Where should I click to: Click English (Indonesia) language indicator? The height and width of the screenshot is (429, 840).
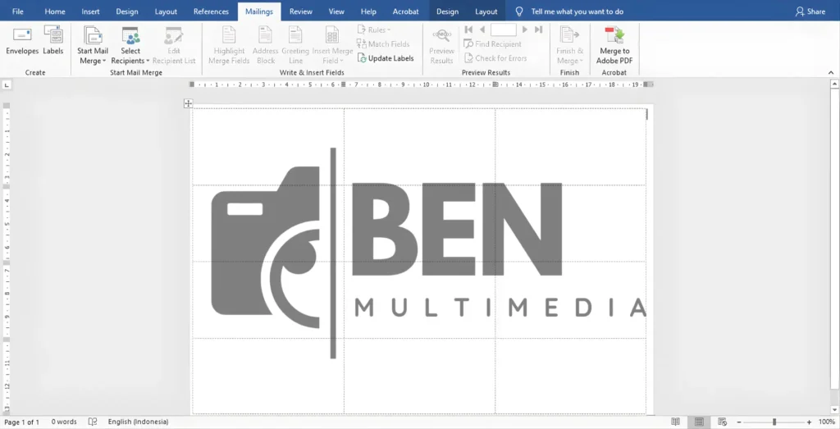point(138,422)
